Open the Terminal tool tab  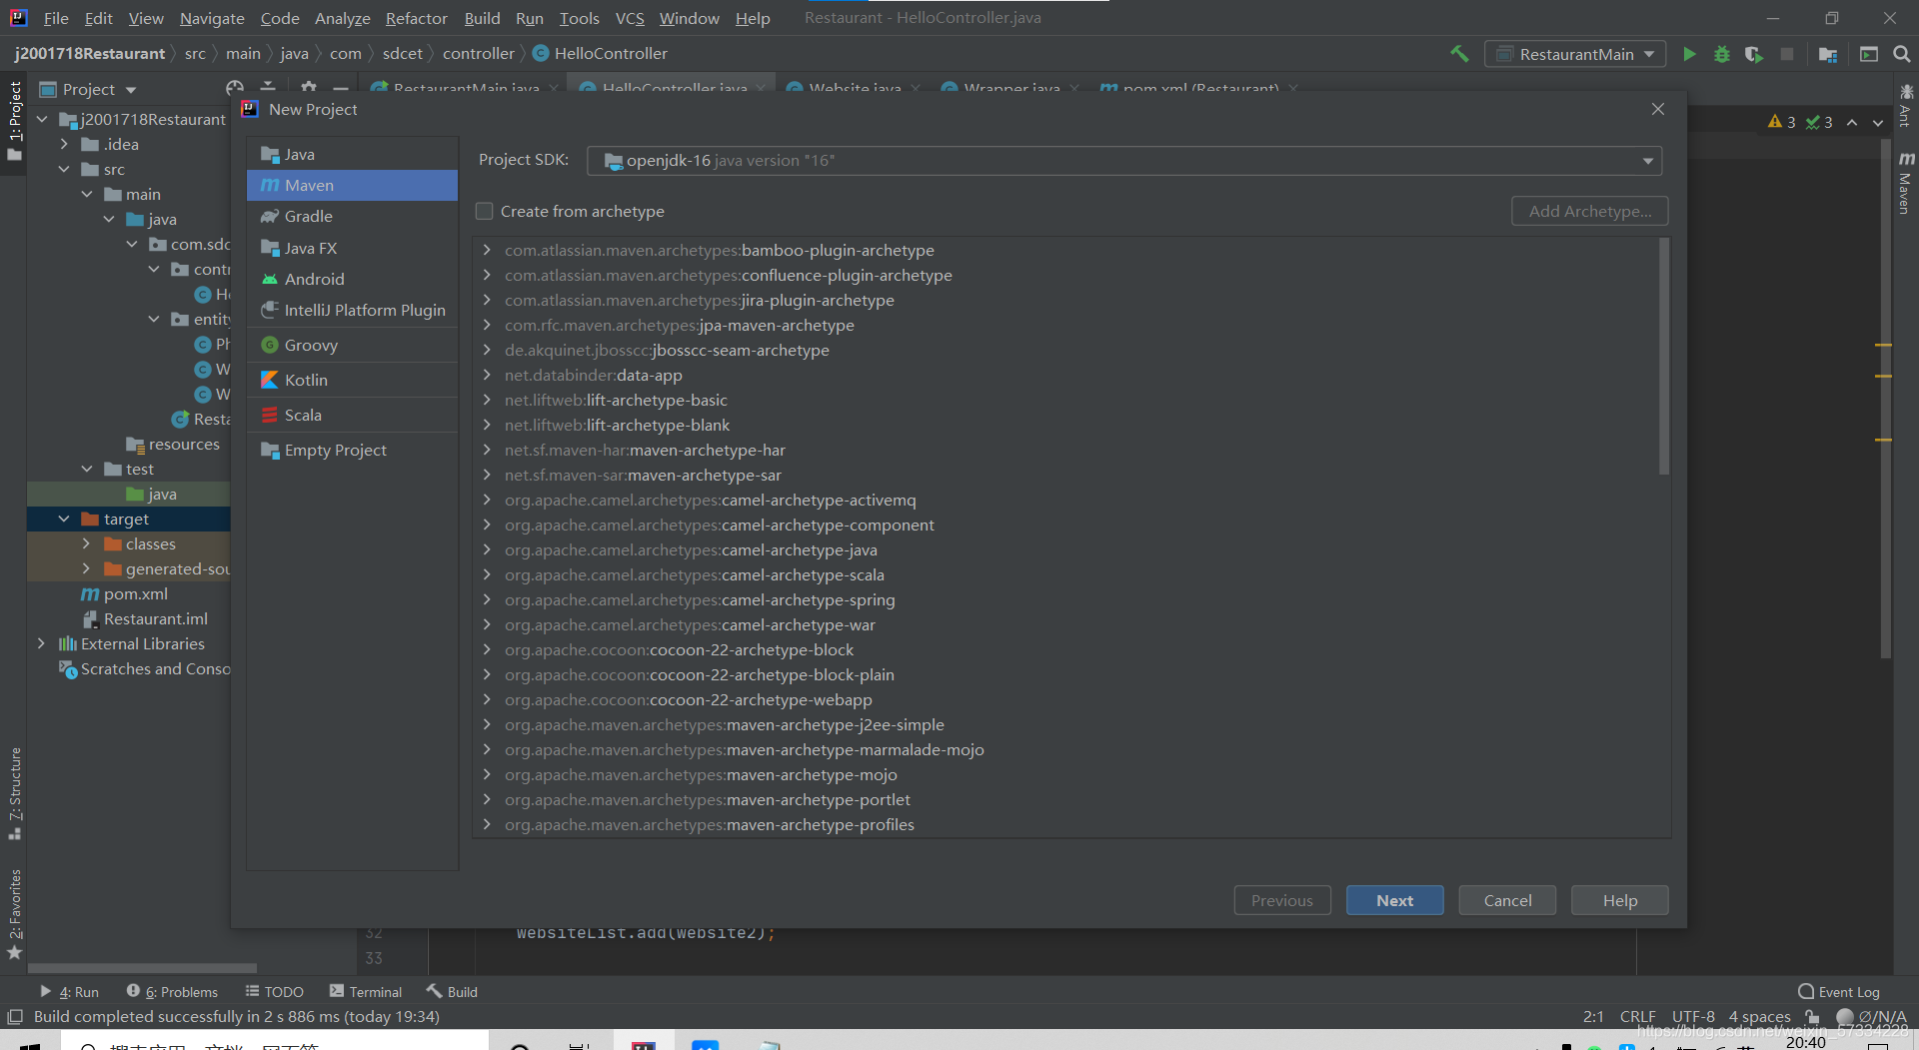(x=366, y=992)
